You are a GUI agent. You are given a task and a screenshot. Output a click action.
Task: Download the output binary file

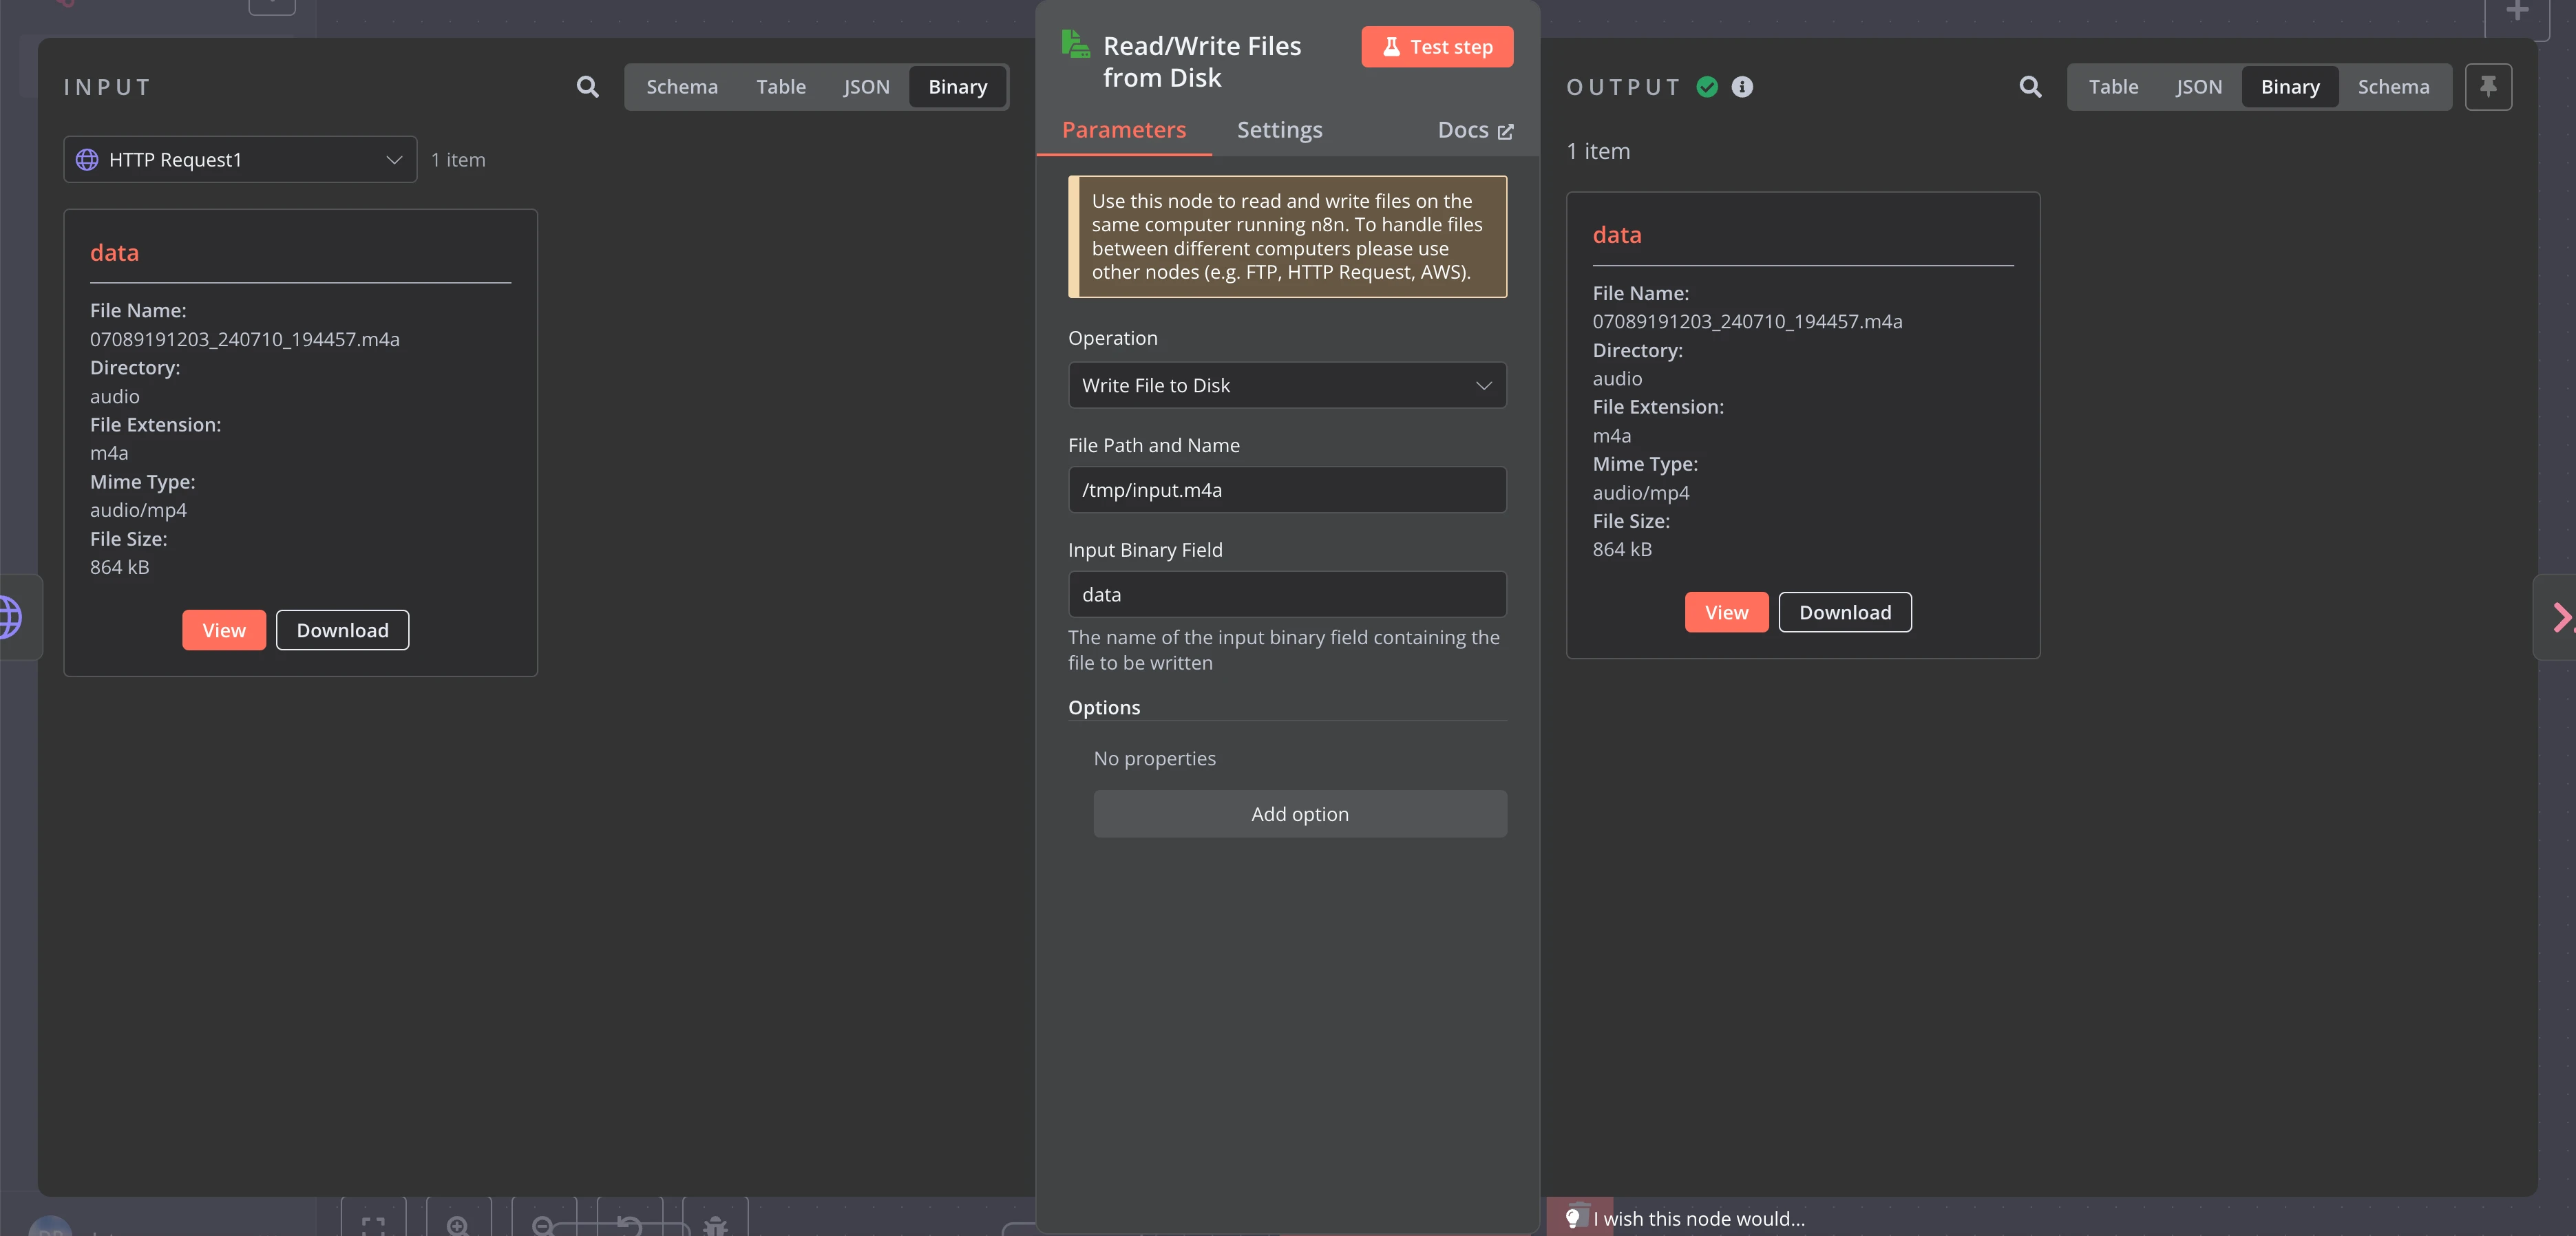coord(1844,612)
